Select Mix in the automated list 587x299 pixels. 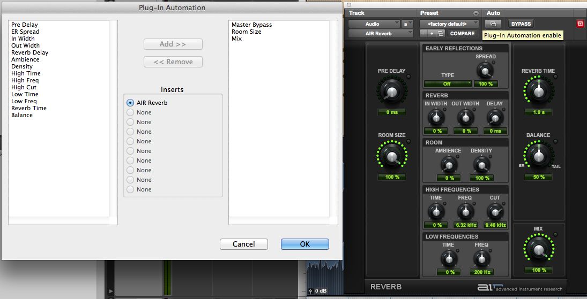coord(236,39)
